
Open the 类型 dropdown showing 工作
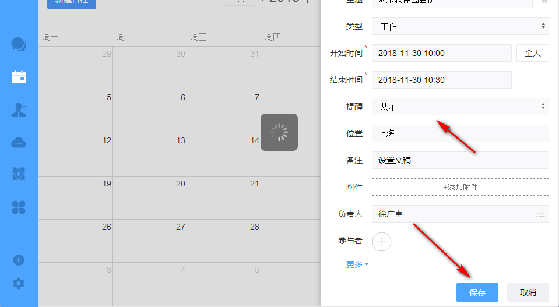[x=460, y=26]
